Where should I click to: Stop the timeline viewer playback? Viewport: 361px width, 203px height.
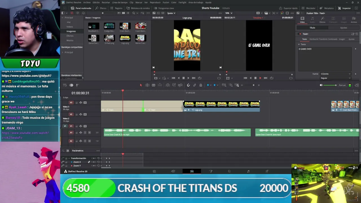click(x=255, y=78)
